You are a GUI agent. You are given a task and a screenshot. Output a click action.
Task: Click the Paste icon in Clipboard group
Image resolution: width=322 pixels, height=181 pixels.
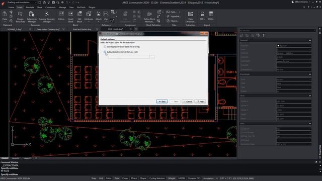(5, 15)
